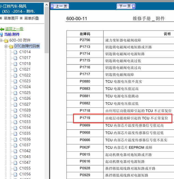This screenshot has width=174, height=179.
Task: Select fault code P0883 cell
Action: click(85, 89)
